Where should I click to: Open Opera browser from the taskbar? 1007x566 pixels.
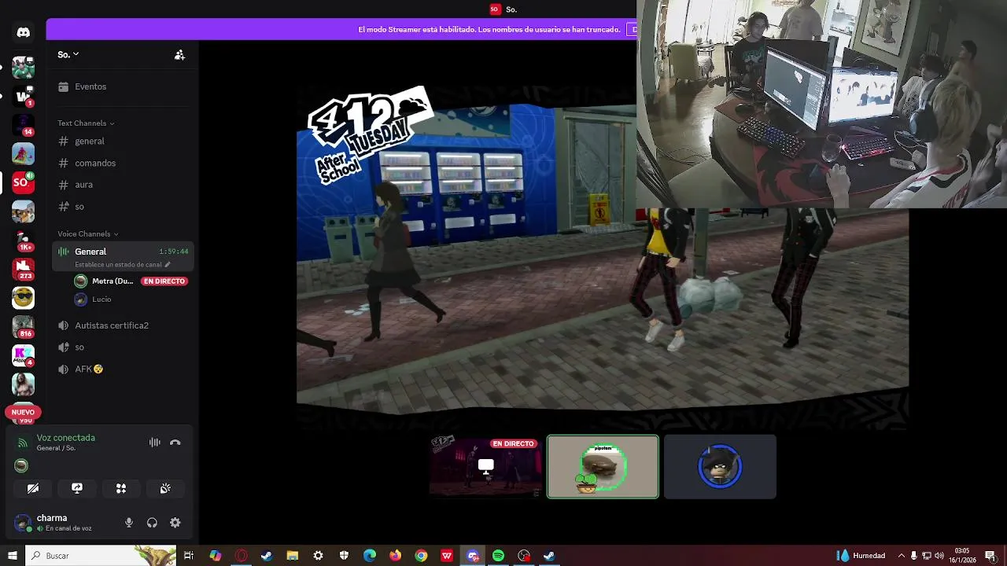click(x=241, y=556)
